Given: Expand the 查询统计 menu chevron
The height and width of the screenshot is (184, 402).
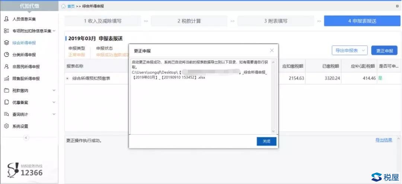Looking at the screenshot, I should click(54, 114).
